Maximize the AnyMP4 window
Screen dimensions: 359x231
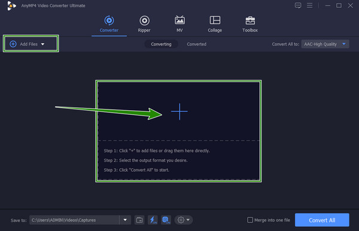pos(339,5)
